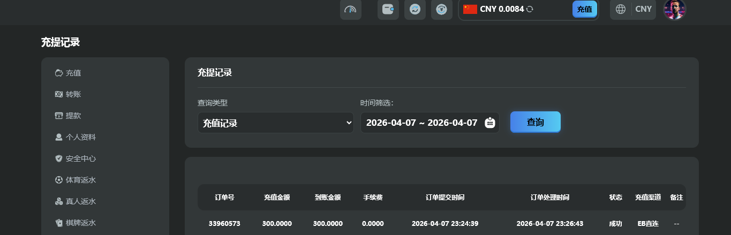This screenshot has width=731, height=235.
Task: Open 个人资料 in the sidebar
Action: point(80,137)
